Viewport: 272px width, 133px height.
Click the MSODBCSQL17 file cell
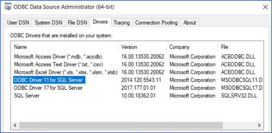(242, 88)
